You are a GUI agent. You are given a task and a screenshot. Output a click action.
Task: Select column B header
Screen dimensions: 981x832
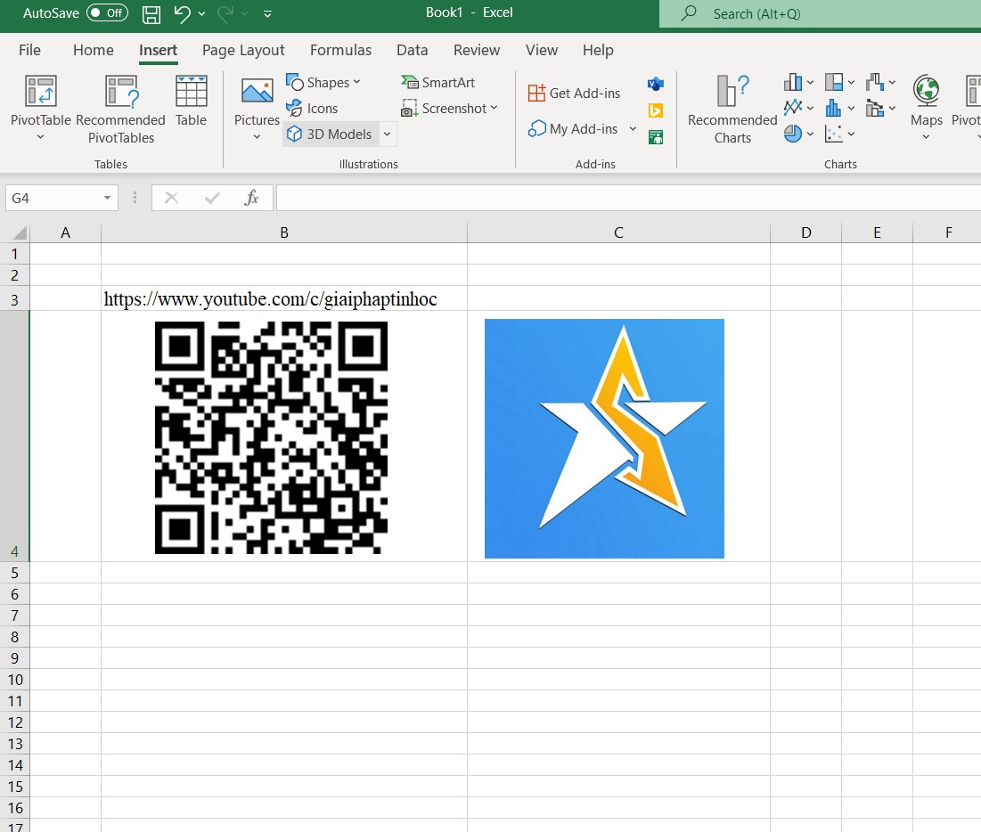(284, 232)
